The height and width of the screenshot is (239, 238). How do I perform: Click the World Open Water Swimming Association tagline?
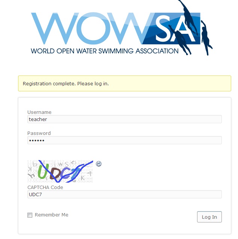coord(105,51)
